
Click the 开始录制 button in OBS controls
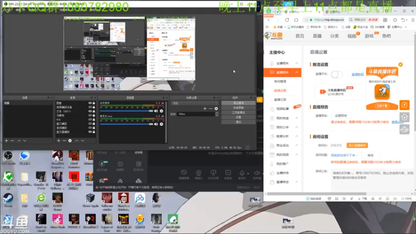[238, 108]
